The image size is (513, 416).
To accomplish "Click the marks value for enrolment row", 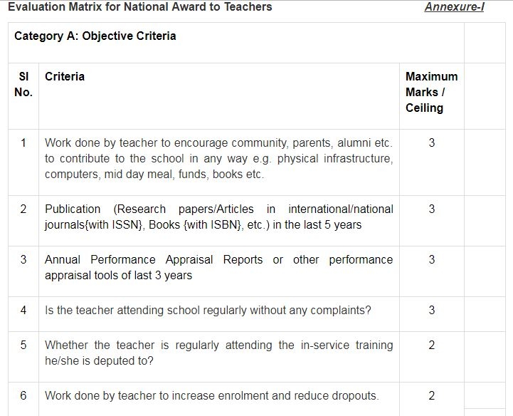I will tap(432, 395).
